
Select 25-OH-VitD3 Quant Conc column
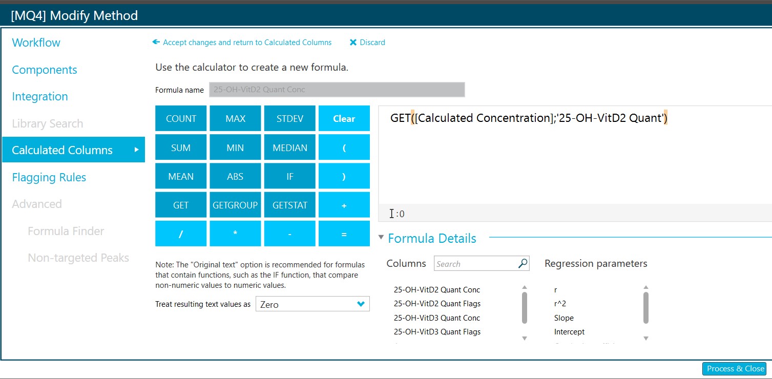437,318
